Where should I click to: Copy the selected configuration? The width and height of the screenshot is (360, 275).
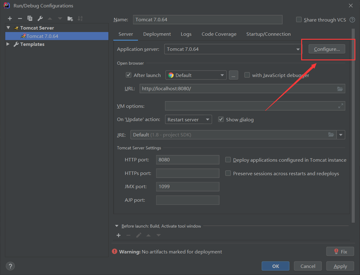pos(30,18)
